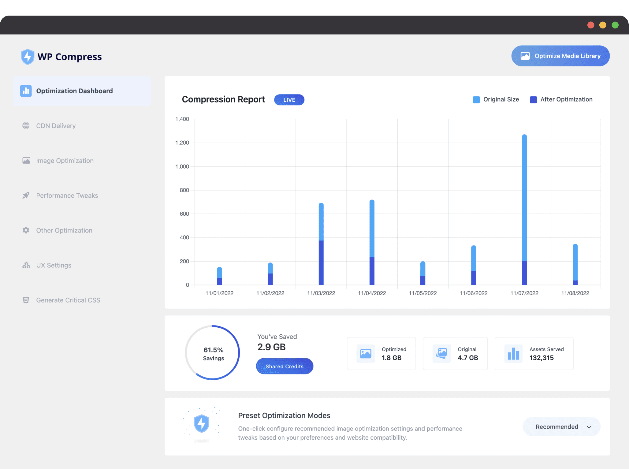This screenshot has height=469, width=629.
Task: Open the CDN Delivery menu item
Action: point(56,126)
